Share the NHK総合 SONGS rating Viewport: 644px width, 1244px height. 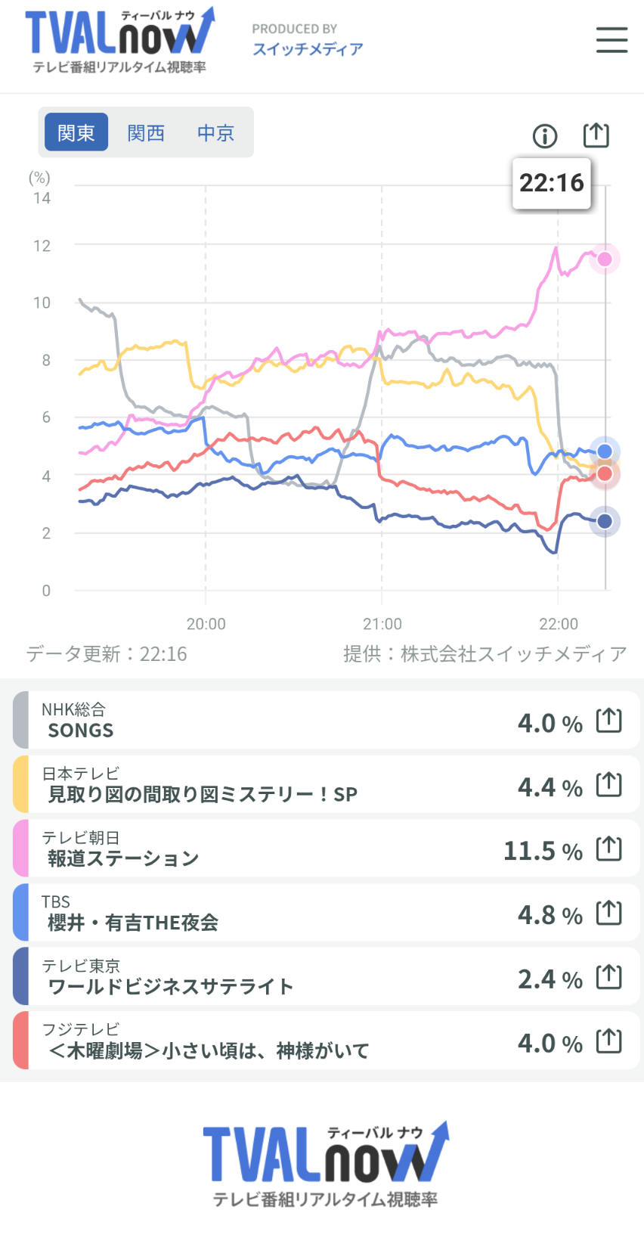608,721
